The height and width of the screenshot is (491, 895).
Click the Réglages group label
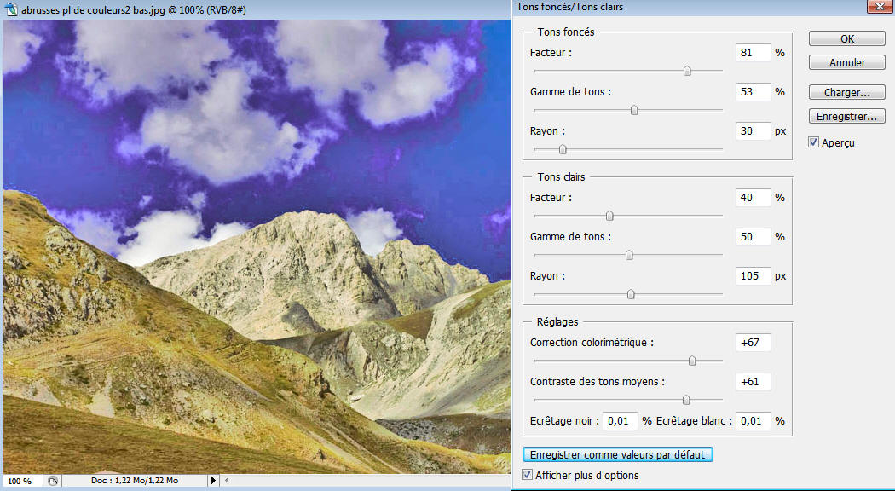click(x=557, y=322)
